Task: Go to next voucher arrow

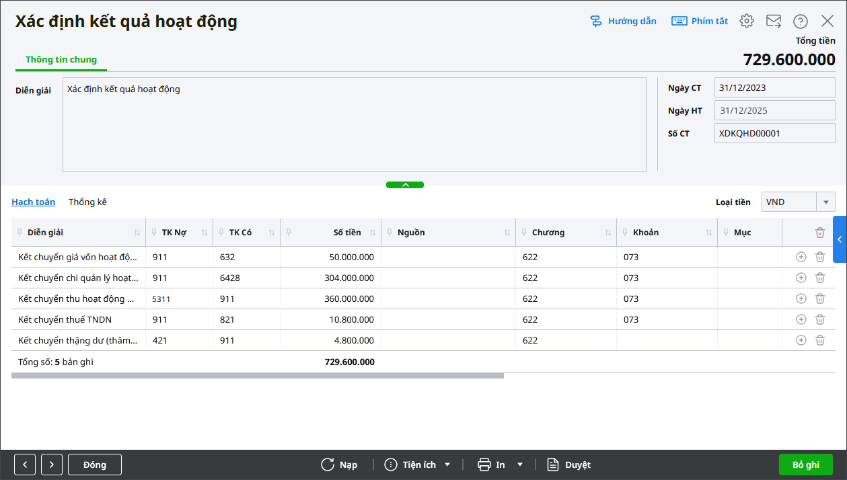Action: 52,465
